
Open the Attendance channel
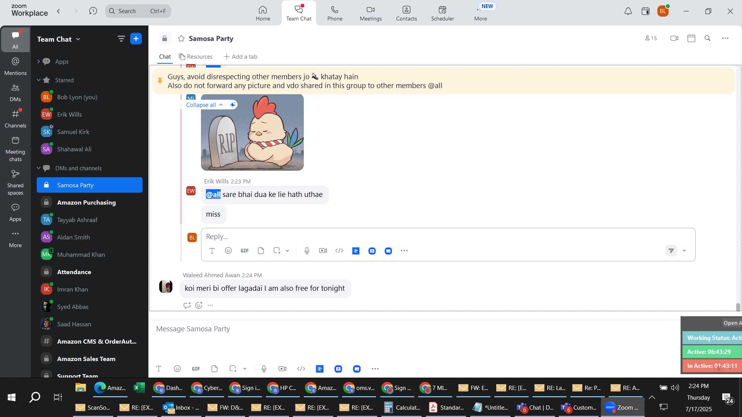pos(90,272)
